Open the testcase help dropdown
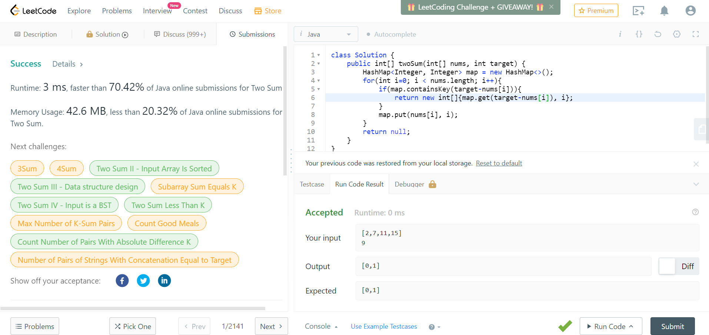Image resolution: width=709 pixels, height=335 pixels. (435, 327)
